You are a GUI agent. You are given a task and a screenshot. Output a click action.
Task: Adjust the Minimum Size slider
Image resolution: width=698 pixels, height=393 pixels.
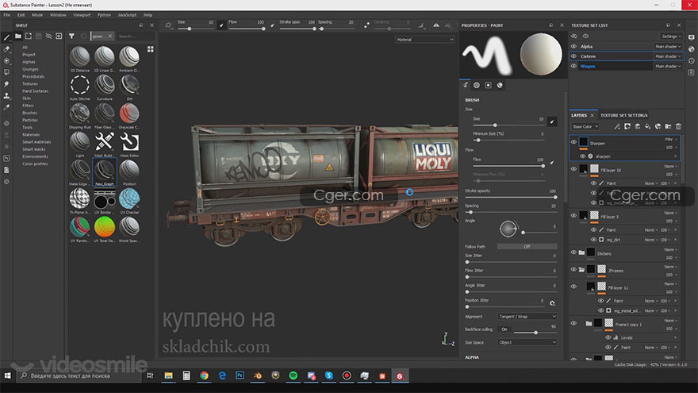click(508, 140)
